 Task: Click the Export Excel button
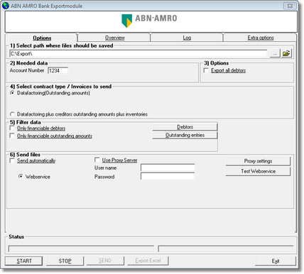tap(148, 261)
